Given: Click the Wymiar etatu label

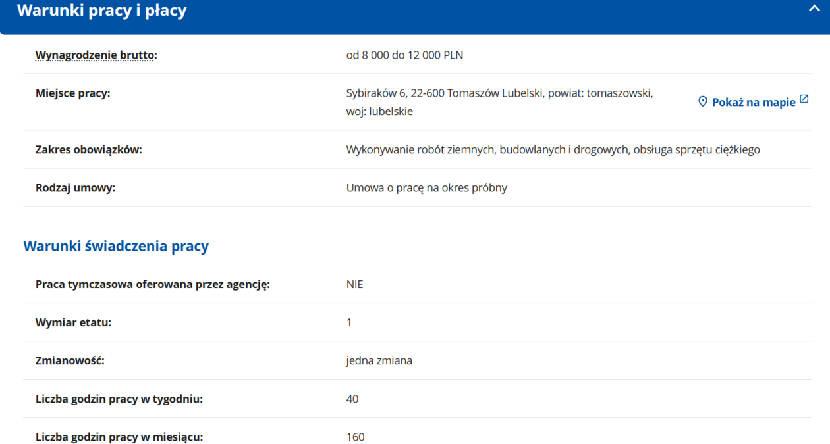Looking at the screenshot, I should tap(73, 323).
